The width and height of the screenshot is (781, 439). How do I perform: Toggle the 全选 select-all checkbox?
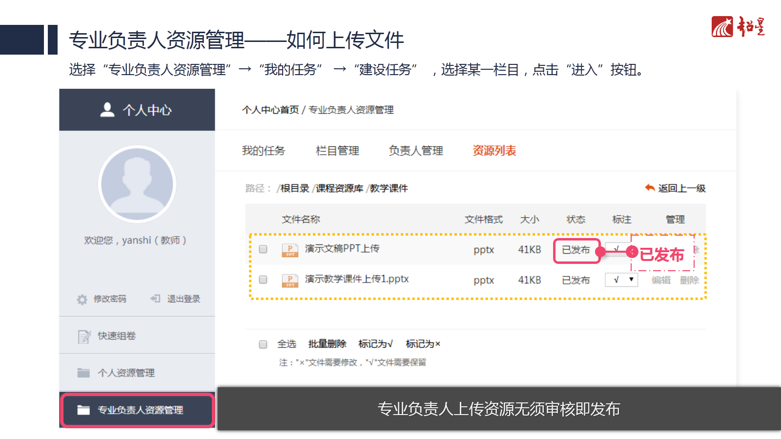263,344
